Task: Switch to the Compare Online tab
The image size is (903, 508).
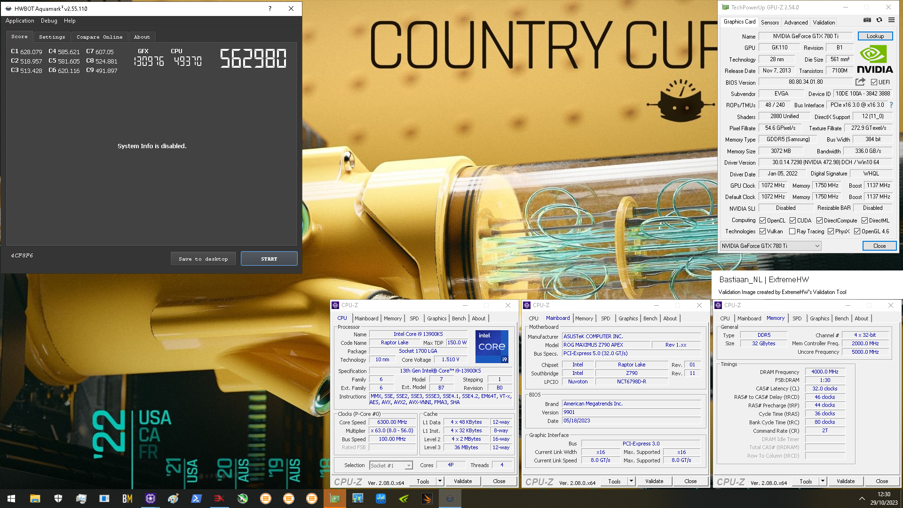Action: pyautogui.click(x=99, y=37)
